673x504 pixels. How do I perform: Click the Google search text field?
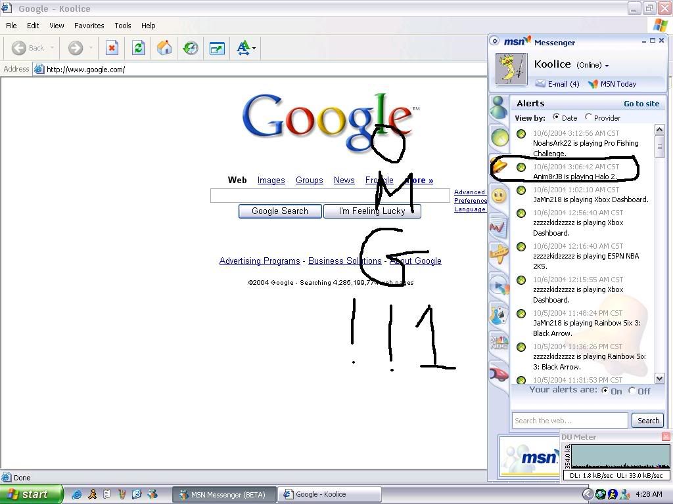pos(330,196)
